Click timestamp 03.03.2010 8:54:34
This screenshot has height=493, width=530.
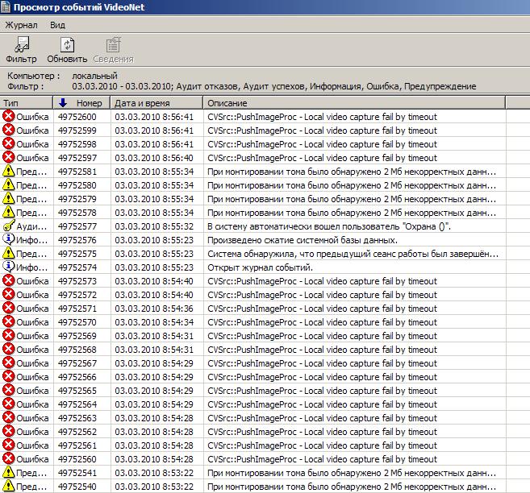point(154,322)
